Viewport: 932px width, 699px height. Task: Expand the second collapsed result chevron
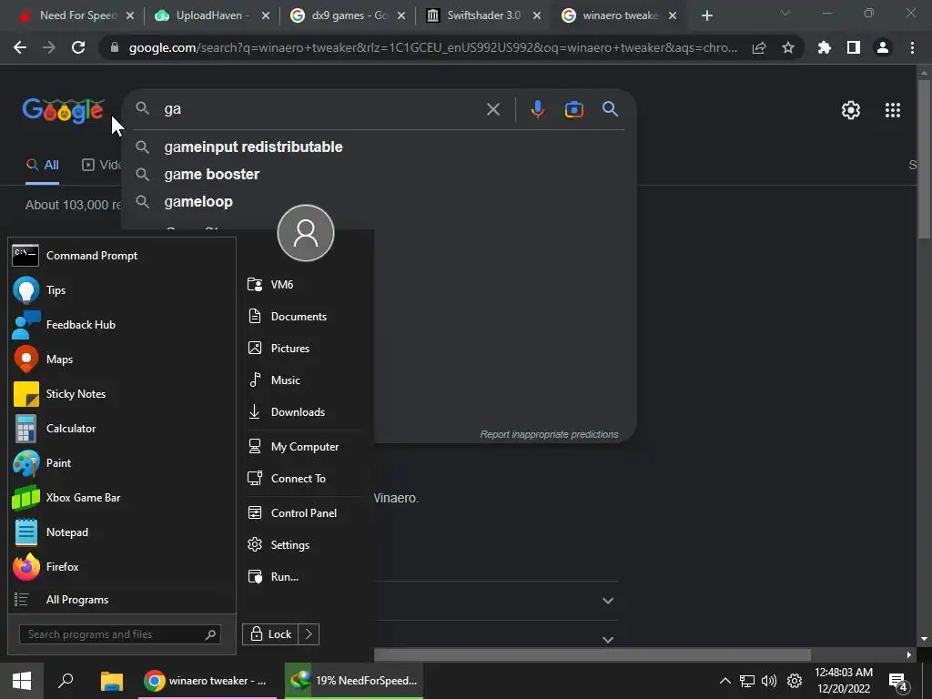607,640
